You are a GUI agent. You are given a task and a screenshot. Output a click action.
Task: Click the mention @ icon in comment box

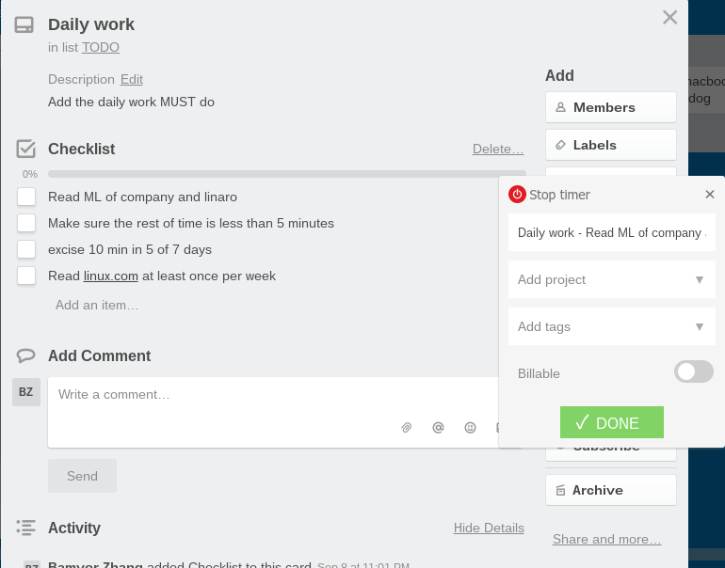point(438,428)
